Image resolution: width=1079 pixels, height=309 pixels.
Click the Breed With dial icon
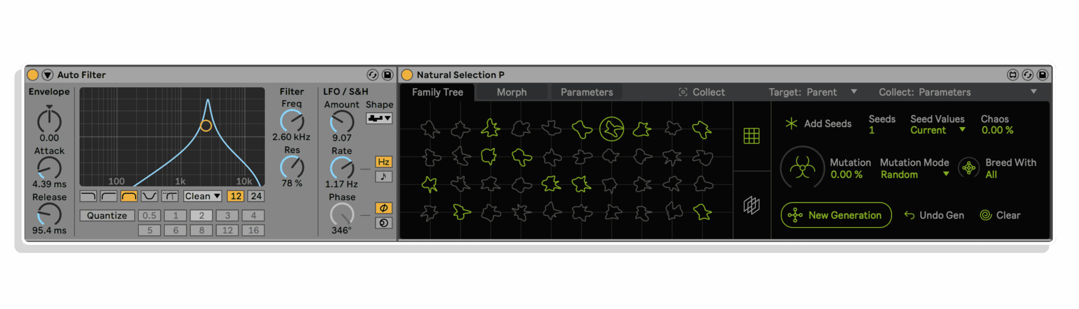(x=969, y=168)
